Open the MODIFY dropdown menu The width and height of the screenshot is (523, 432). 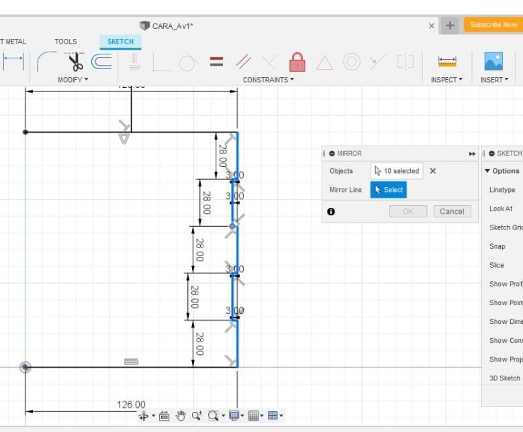[x=73, y=80]
